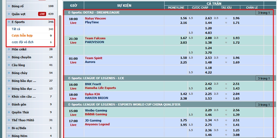Select handicap odds 4.03 in Natus Vincere match
Image resolution: width=277 pixels, height=138 pixels.
(x=208, y=33)
